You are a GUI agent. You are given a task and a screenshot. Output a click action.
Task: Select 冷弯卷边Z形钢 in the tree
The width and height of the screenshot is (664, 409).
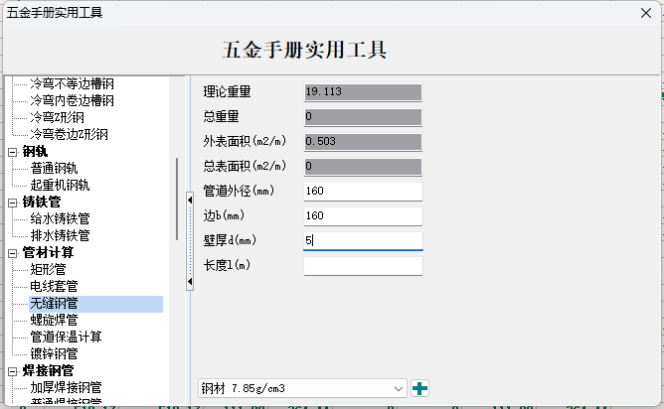pyautogui.click(x=69, y=134)
